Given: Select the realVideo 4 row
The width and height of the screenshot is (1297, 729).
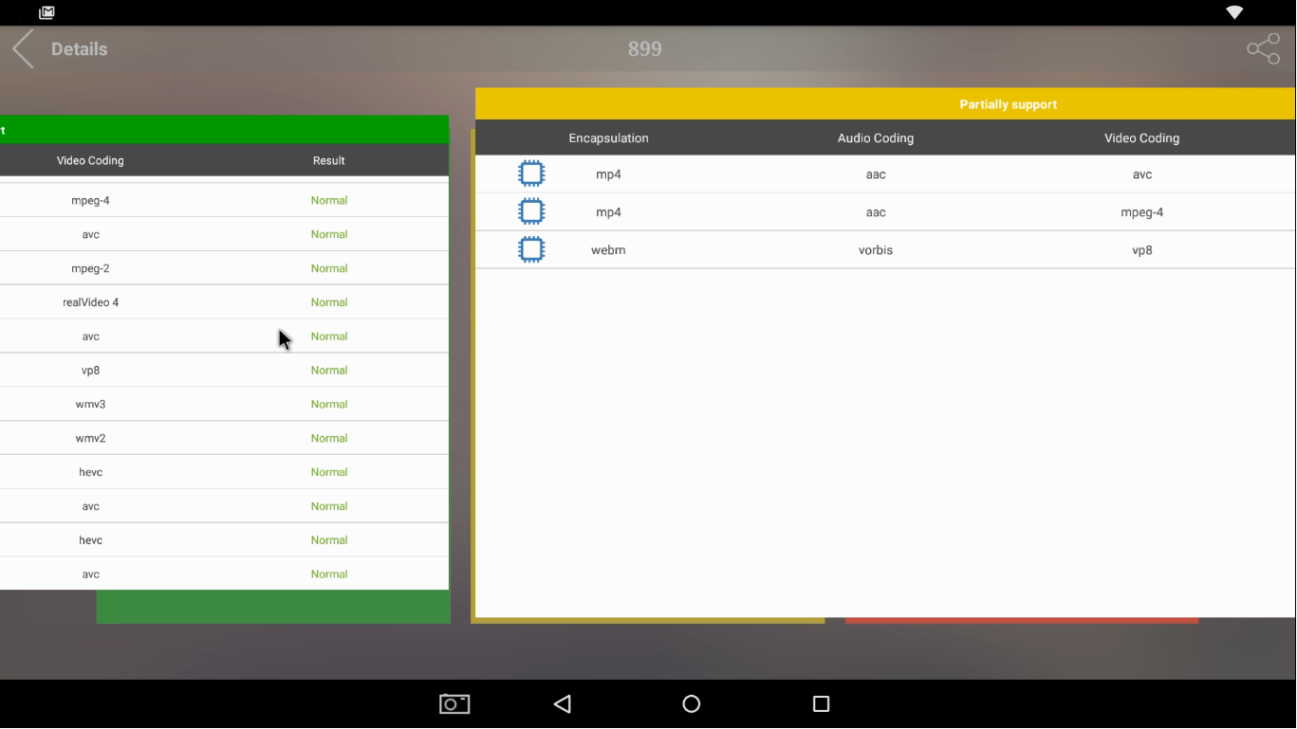Looking at the screenshot, I should pyautogui.click(x=224, y=302).
